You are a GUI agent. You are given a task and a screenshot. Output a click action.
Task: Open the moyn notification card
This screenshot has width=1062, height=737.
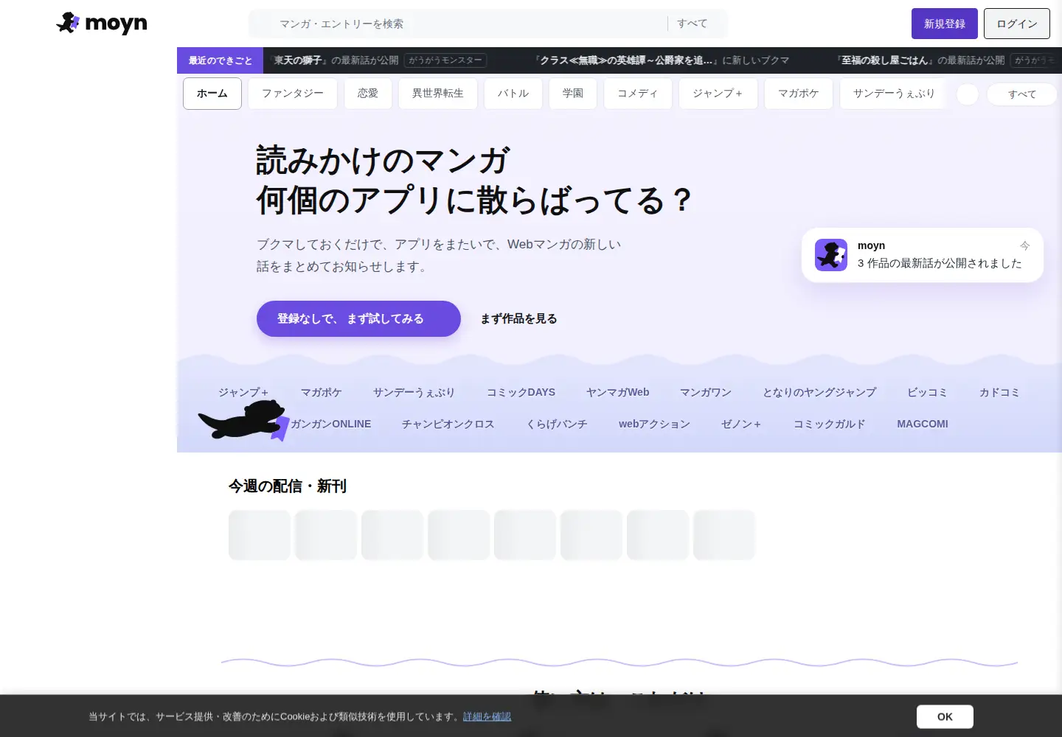point(923,255)
